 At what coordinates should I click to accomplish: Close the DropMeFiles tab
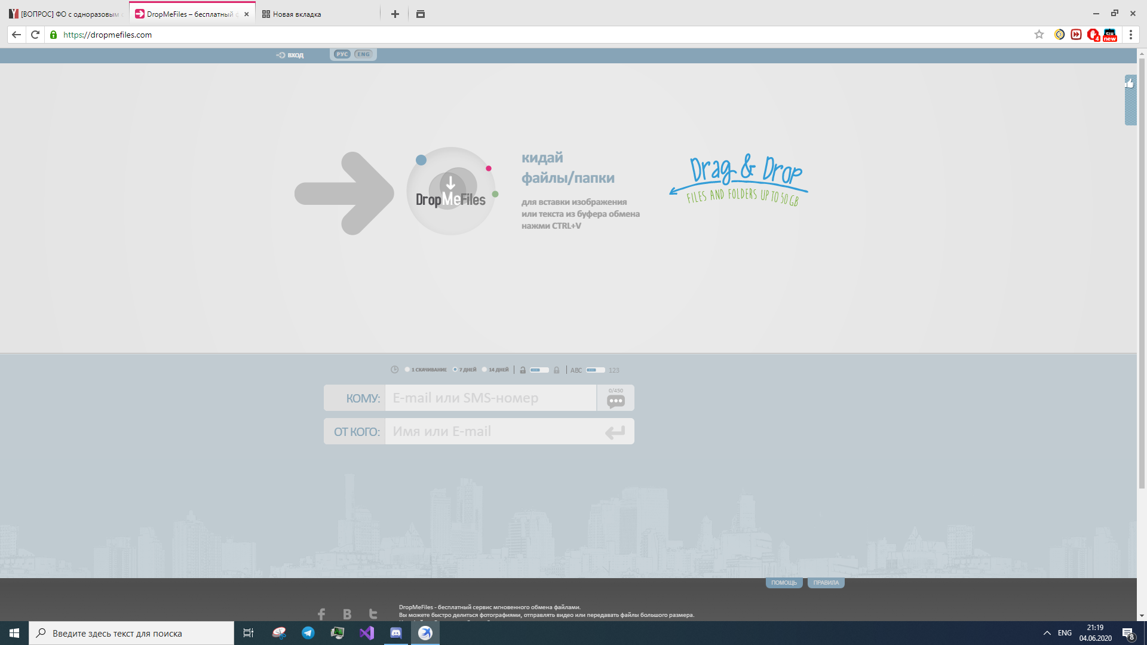pyautogui.click(x=246, y=14)
